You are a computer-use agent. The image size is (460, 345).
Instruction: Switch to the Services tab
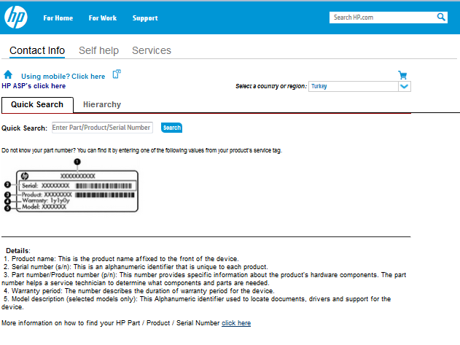tap(152, 50)
